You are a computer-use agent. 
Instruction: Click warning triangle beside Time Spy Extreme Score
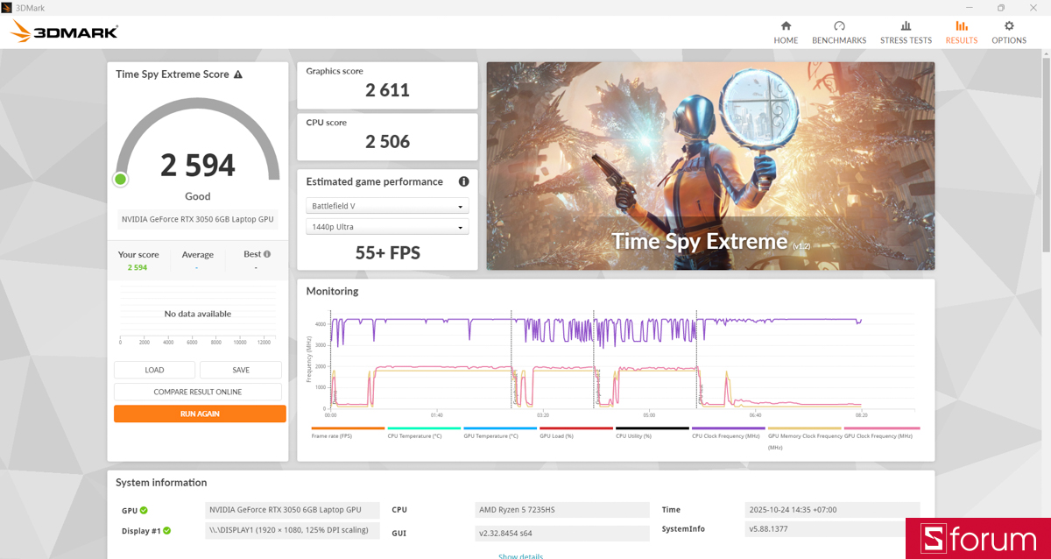pyautogui.click(x=238, y=74)
